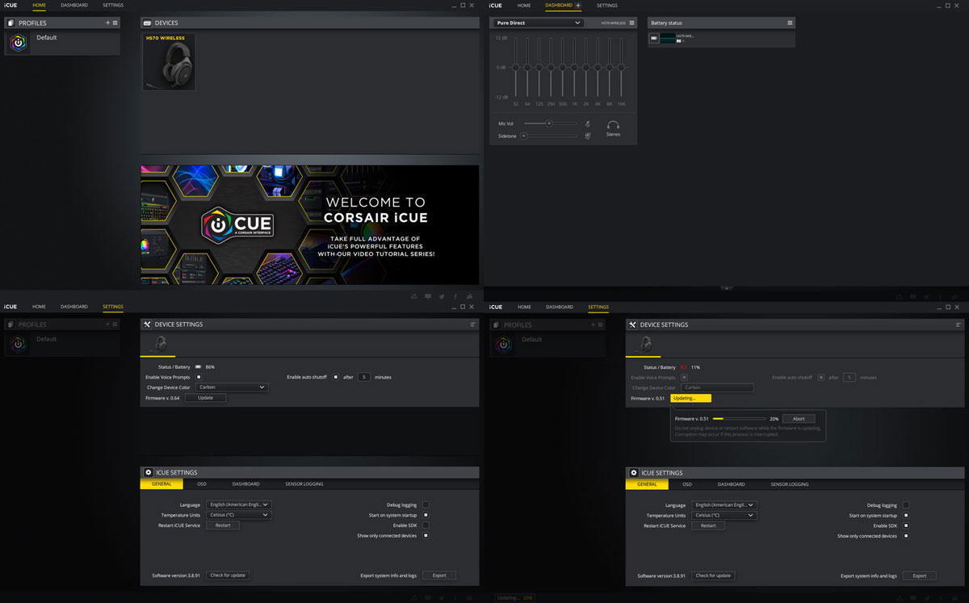Viewport: 969px width, 603px height.
Task: Open SENSOR LOGGING tab in 86% battery window
Action: [304, 484]
